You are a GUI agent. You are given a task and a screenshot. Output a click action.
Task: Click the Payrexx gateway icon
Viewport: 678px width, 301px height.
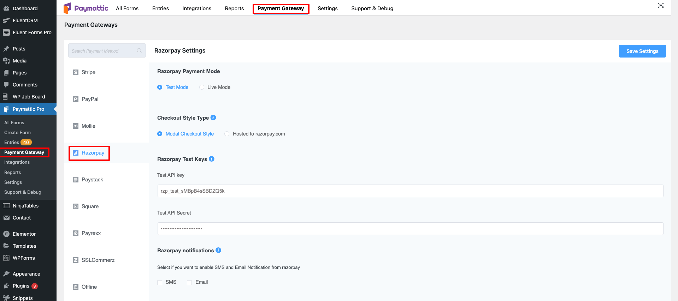(x=76, y=233)
